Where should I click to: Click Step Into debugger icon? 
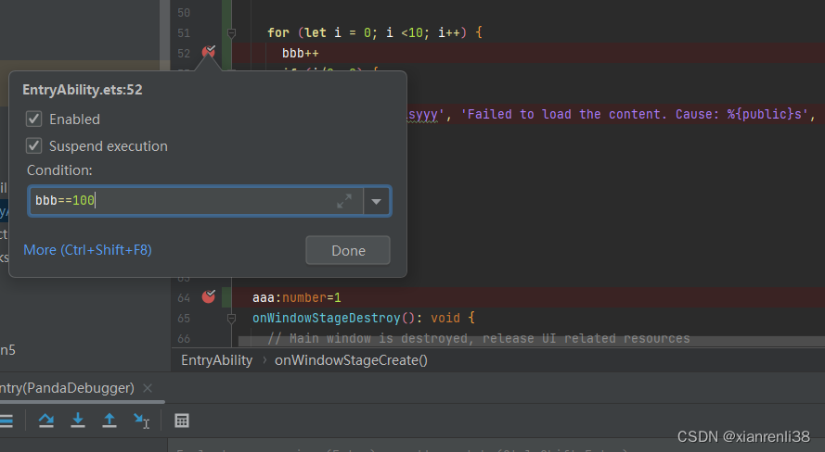coord(78,420)
